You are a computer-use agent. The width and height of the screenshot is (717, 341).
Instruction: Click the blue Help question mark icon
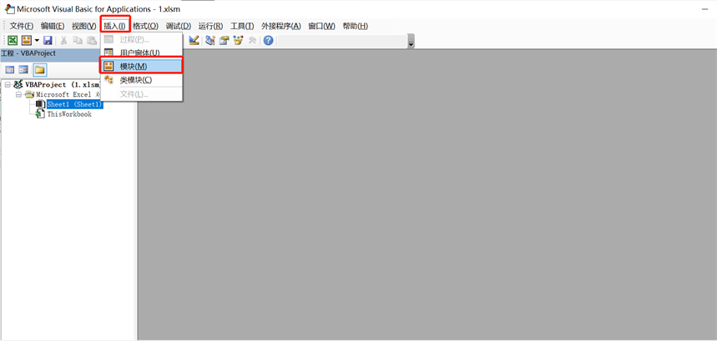click(268, 40)
